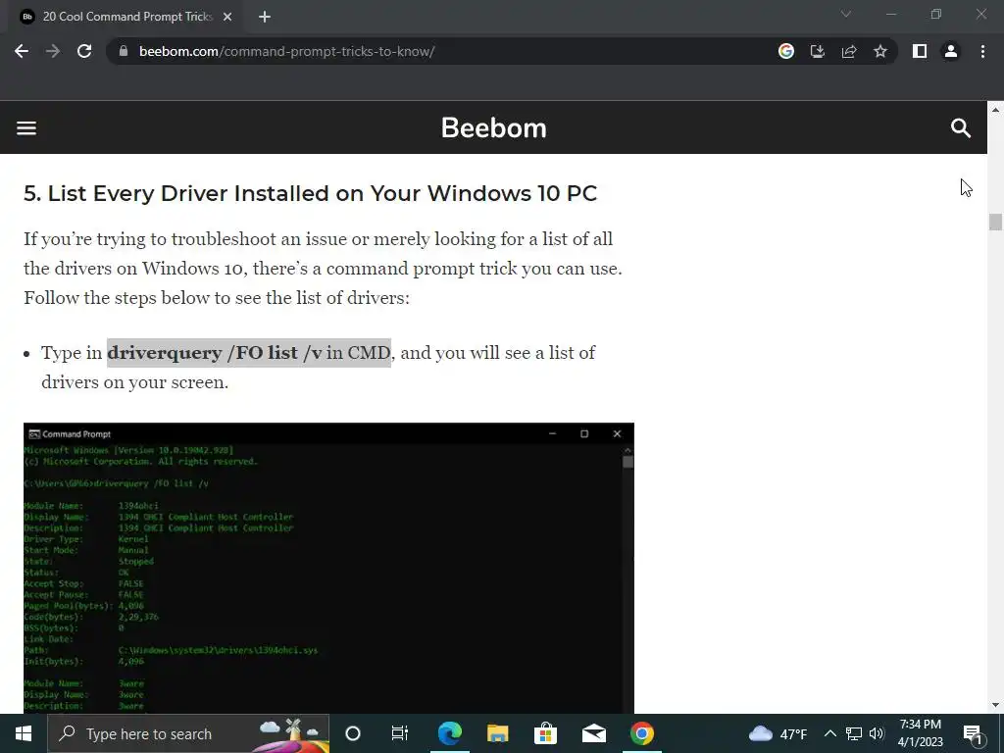Screen dimensions: 1004x753
Task: Click heading List Every Driver Installed
Action: pyautogui.click(x=311, y=193)
